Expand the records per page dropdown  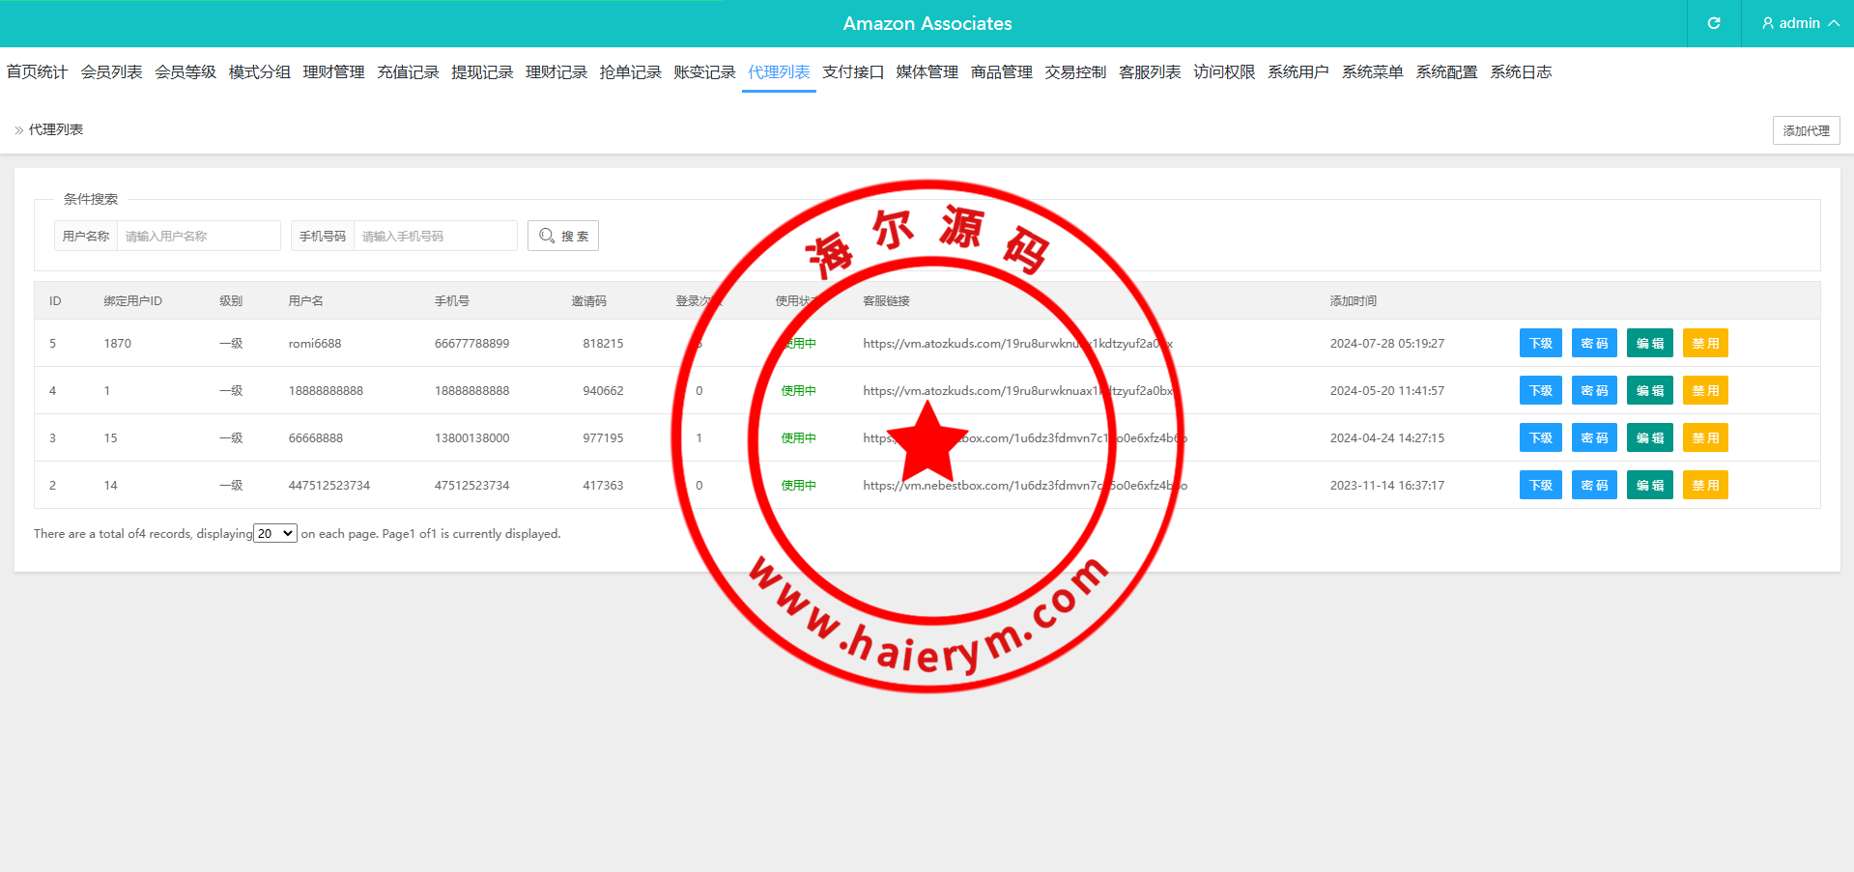click(x=275, y=534)
